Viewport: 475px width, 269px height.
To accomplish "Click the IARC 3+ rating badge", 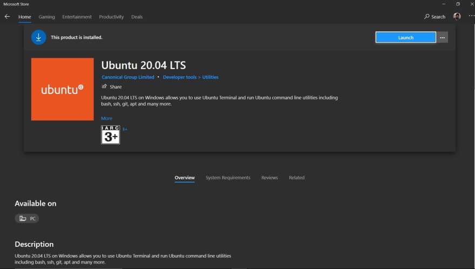I will pyautogui.click(x=111, y=134).
